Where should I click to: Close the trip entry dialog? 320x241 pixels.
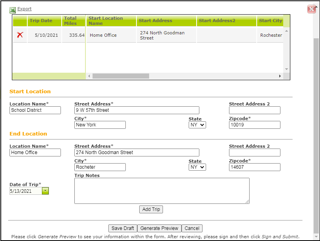[x=312, y=9]
